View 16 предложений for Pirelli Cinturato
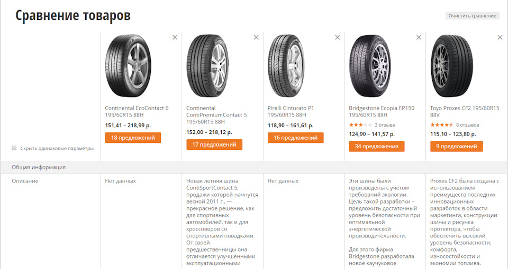 [x=295, y=138]
